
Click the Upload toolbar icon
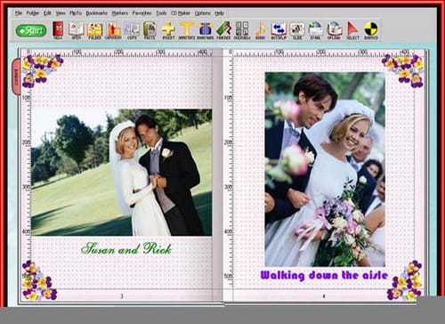334,30
